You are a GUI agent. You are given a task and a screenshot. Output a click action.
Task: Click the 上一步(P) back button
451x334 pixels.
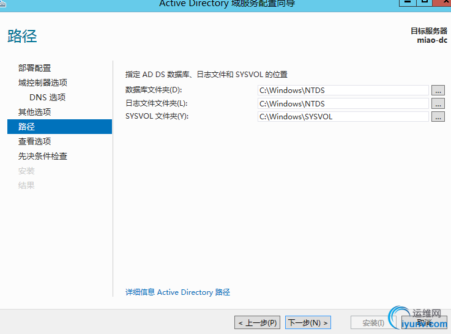click(x=257, y=322)
